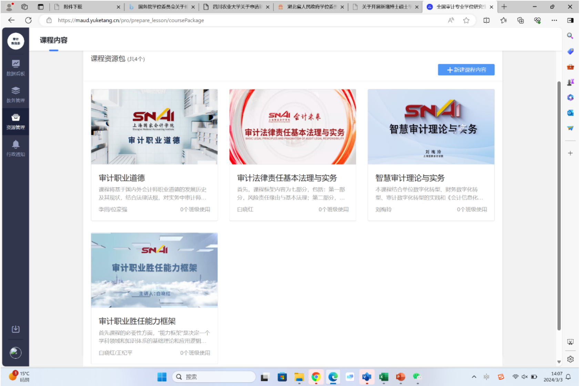Image resolution: width=581 pixels, height=386 pixels.
Task: Switch to the 四川农业大学 browser tab
Action: click(236, 7)
